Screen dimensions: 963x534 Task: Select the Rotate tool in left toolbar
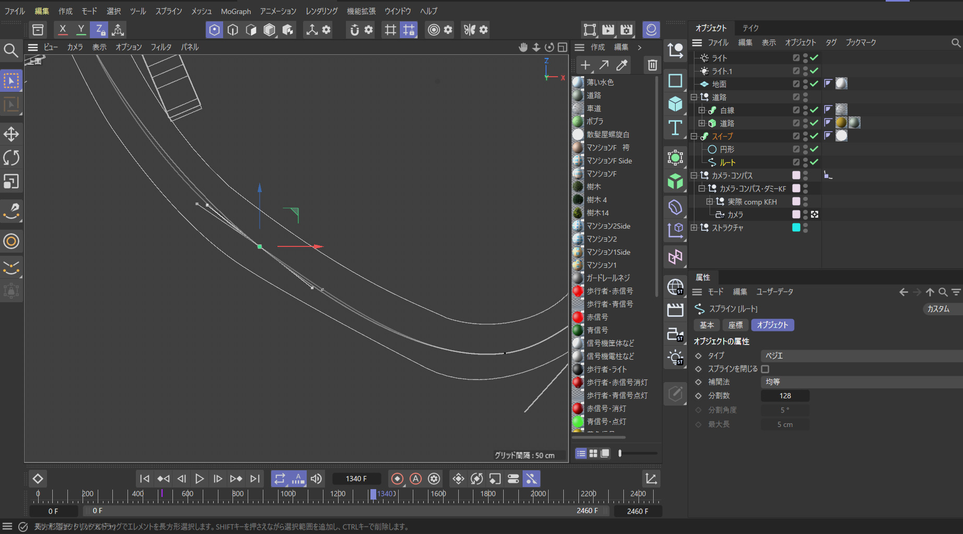tap(11, 158)
